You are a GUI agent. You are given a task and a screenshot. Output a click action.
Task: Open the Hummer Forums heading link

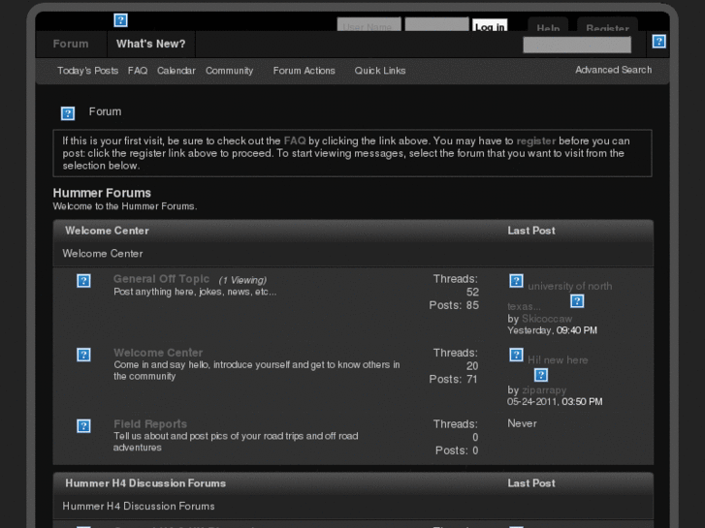coord(102,193)
